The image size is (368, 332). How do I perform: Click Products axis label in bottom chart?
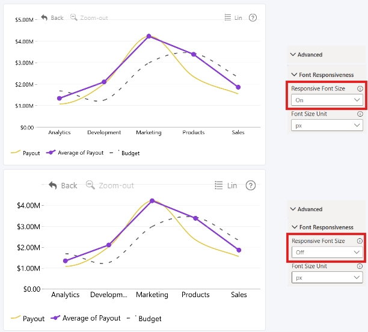195,295
